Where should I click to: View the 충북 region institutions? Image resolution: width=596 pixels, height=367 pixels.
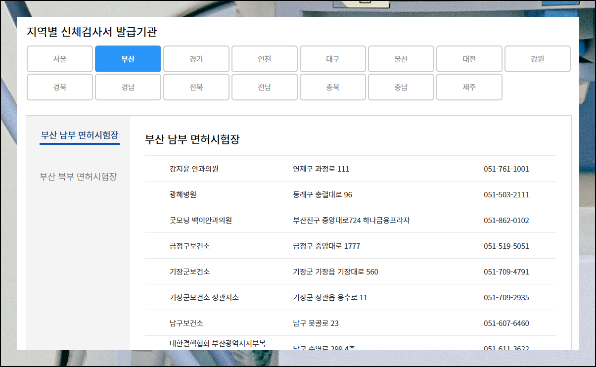[333, 87]
